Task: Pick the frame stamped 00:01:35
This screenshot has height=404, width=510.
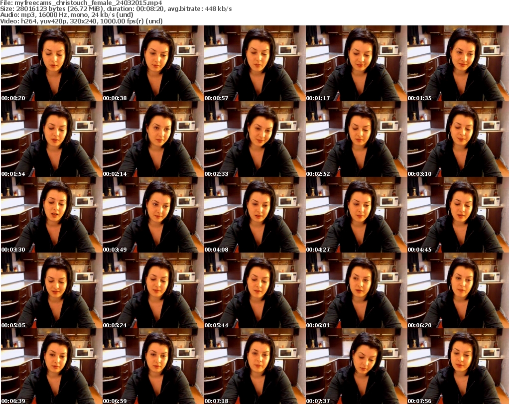Action: click(x=457, y=64)
